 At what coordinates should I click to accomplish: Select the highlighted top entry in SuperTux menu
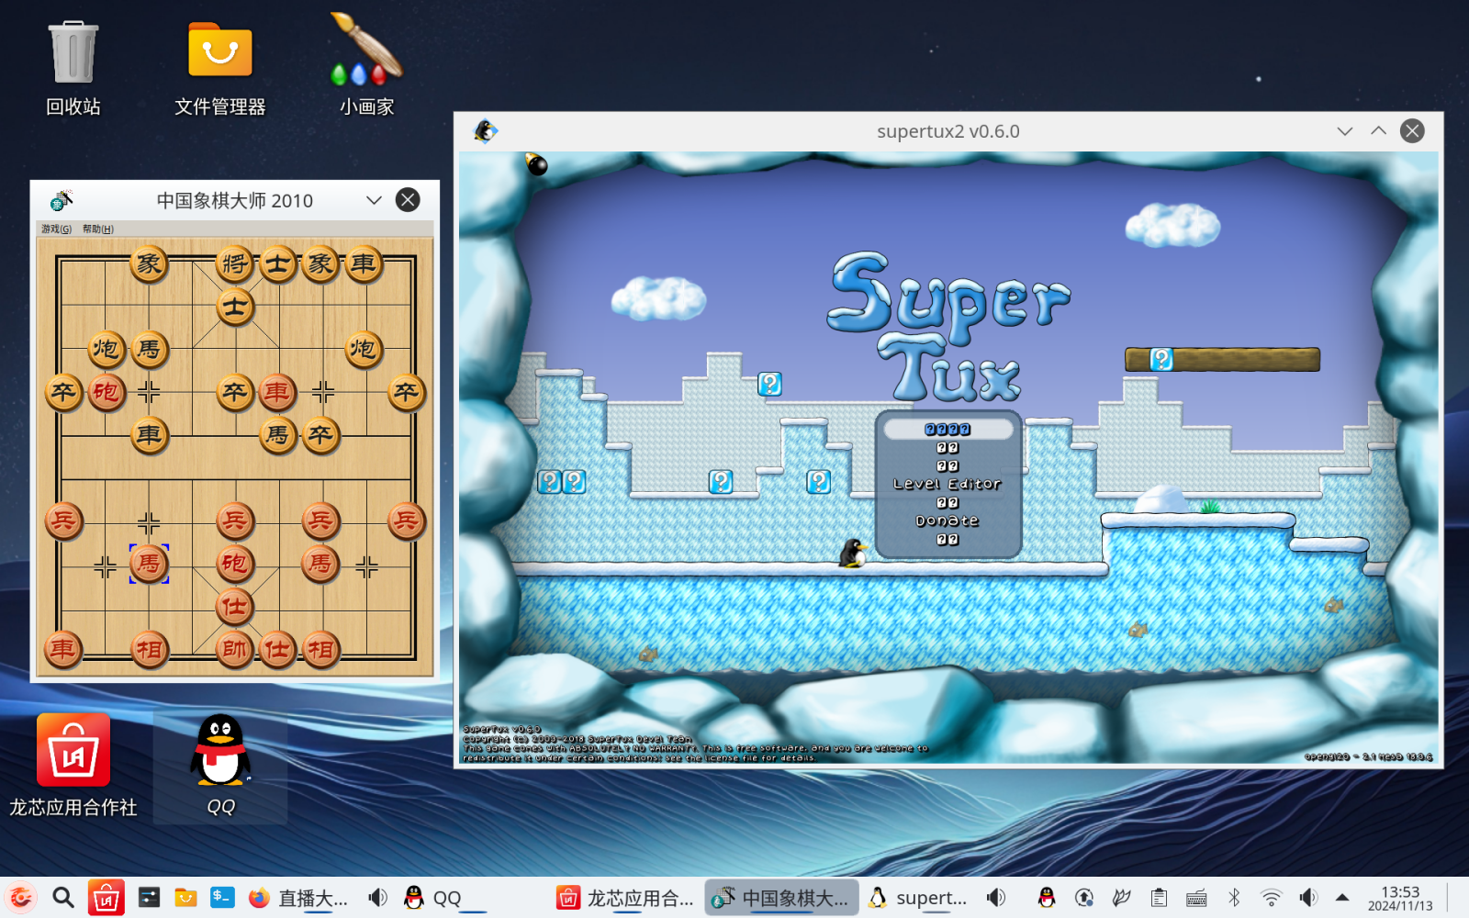click(x=948, y=429)
